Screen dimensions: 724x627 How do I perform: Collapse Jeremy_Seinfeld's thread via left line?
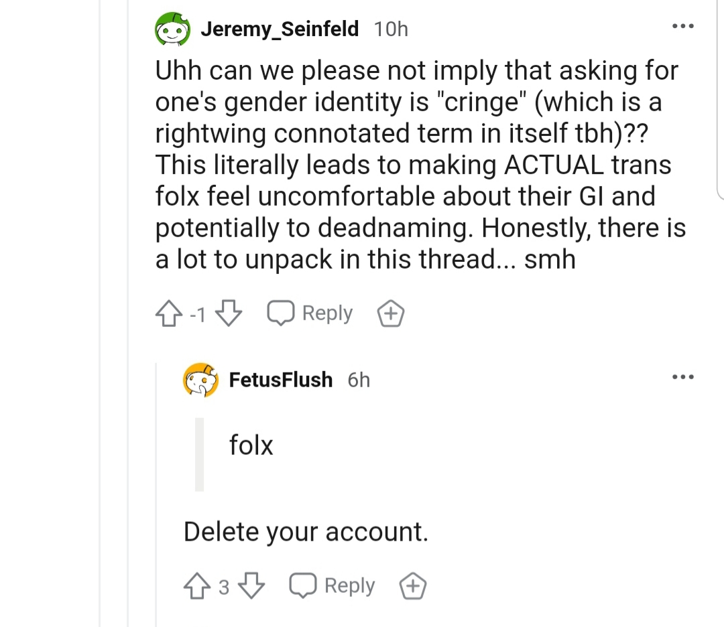(128, 313)
